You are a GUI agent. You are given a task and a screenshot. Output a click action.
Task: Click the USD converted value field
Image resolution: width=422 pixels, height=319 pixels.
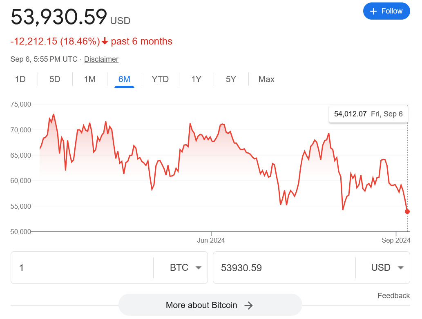284,268
